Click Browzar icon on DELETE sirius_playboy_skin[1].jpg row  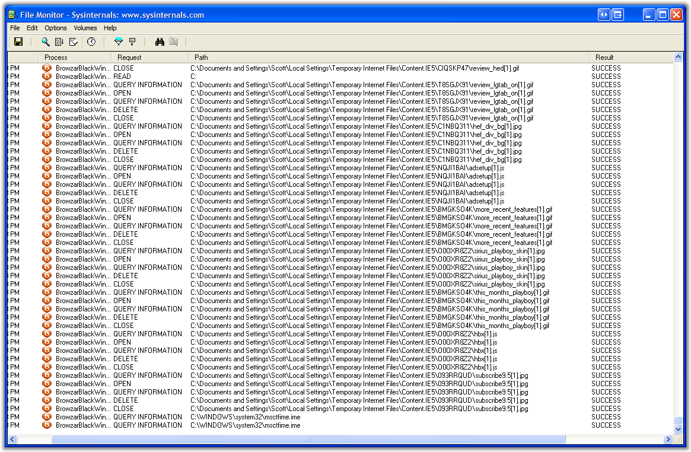point(47,276)
